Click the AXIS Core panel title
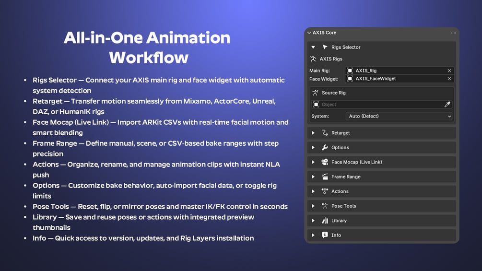 324,33
